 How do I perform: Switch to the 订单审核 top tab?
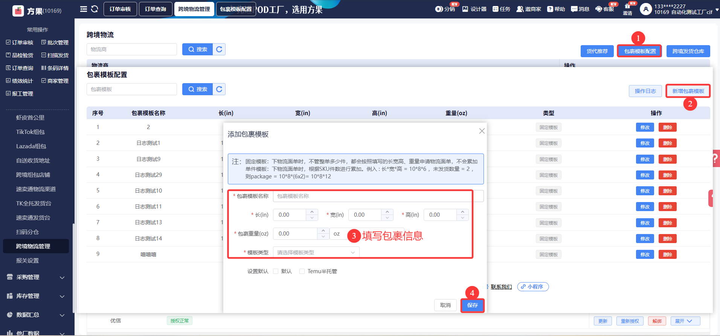click(120, 9)
